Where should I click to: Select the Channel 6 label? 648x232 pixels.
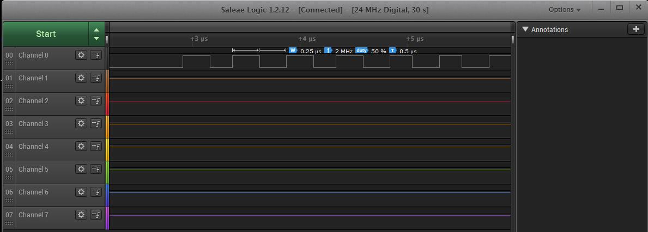coord(33,192)
